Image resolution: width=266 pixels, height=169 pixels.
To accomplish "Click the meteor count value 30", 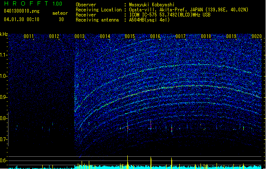I will click(61, 19).
